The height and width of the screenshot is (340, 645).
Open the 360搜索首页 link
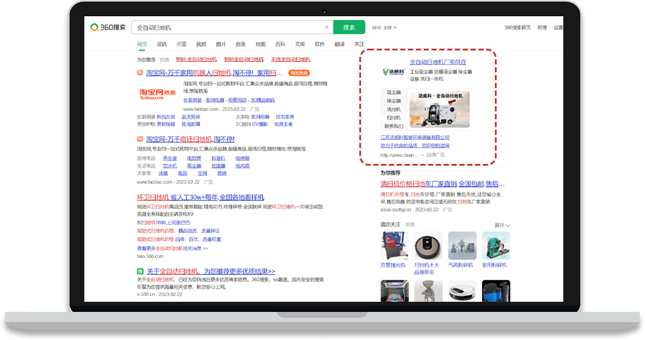(518, 28)
